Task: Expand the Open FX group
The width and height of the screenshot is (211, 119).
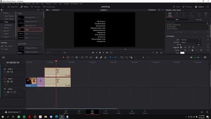Action: click(2, 31)
